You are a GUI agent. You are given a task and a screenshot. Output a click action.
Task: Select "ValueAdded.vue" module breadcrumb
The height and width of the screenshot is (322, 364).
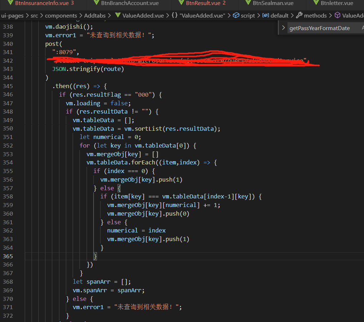(202, 15)
